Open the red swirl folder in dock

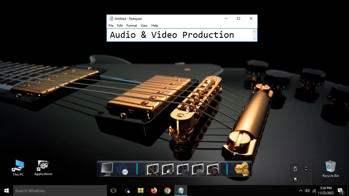(x=212, y=169)
